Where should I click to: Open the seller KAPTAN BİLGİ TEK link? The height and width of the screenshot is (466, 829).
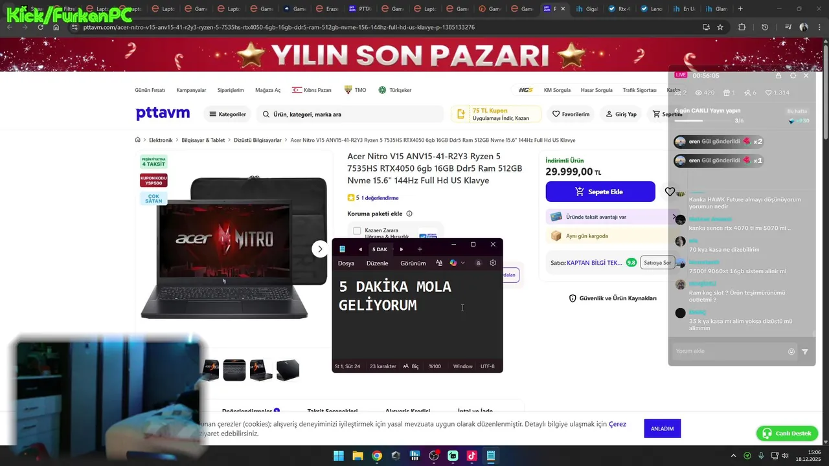[x=594, y=263]
